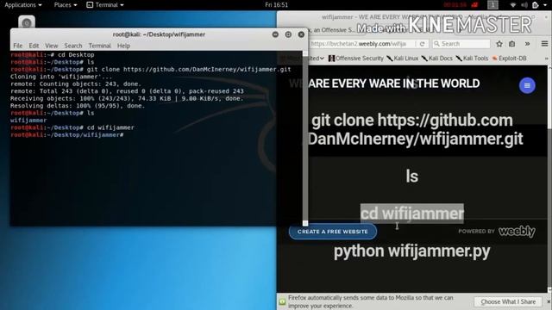Click Choose What I Share button
This screenshot has width=552, height=310.
click(508, 301)
